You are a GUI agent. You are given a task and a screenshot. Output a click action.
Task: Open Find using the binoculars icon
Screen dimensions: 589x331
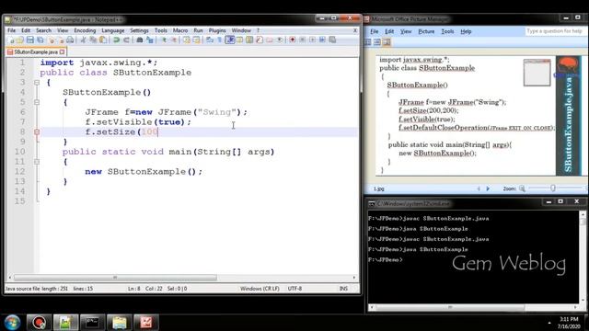pos(139,40)
